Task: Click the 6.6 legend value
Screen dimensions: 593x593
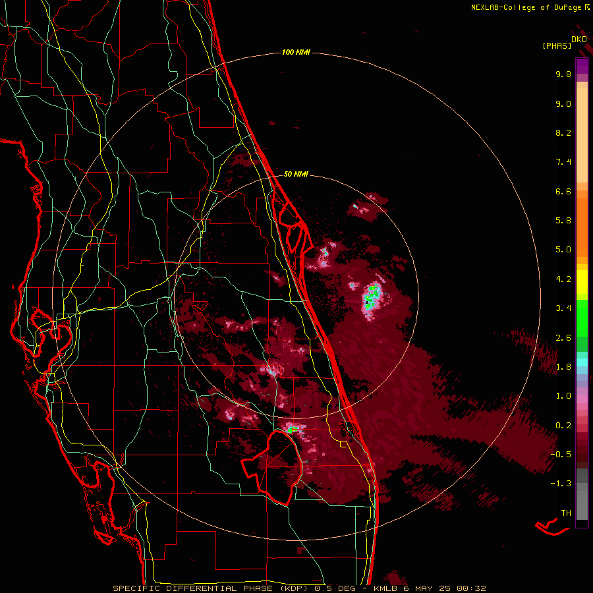Action: [x=563, y=191]
